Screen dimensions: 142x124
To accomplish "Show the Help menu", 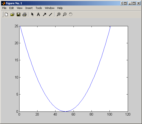I will [x=60, y=8].
